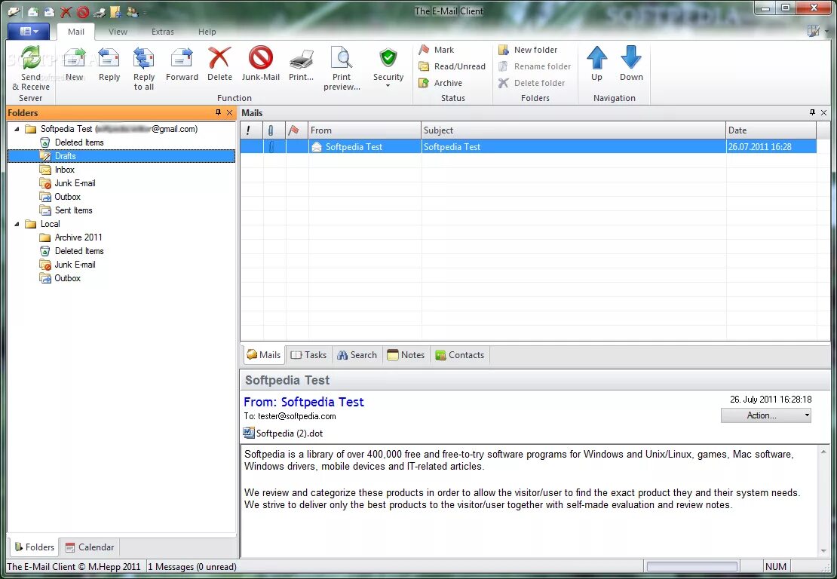Switch to the Notes tab
837x579 pixels.
click(406, 355)
